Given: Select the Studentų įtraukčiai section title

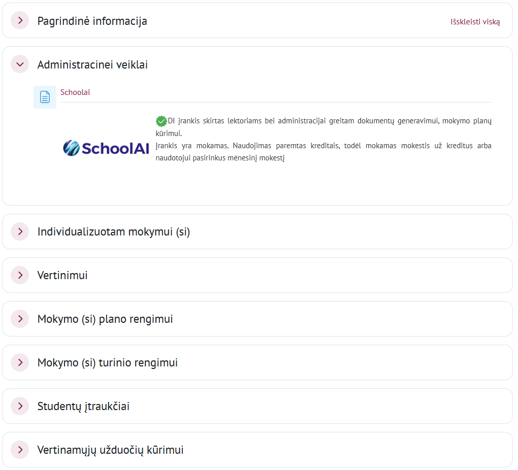Looking at the screenshot, I should pyautogui.click(x=83, y=407).
